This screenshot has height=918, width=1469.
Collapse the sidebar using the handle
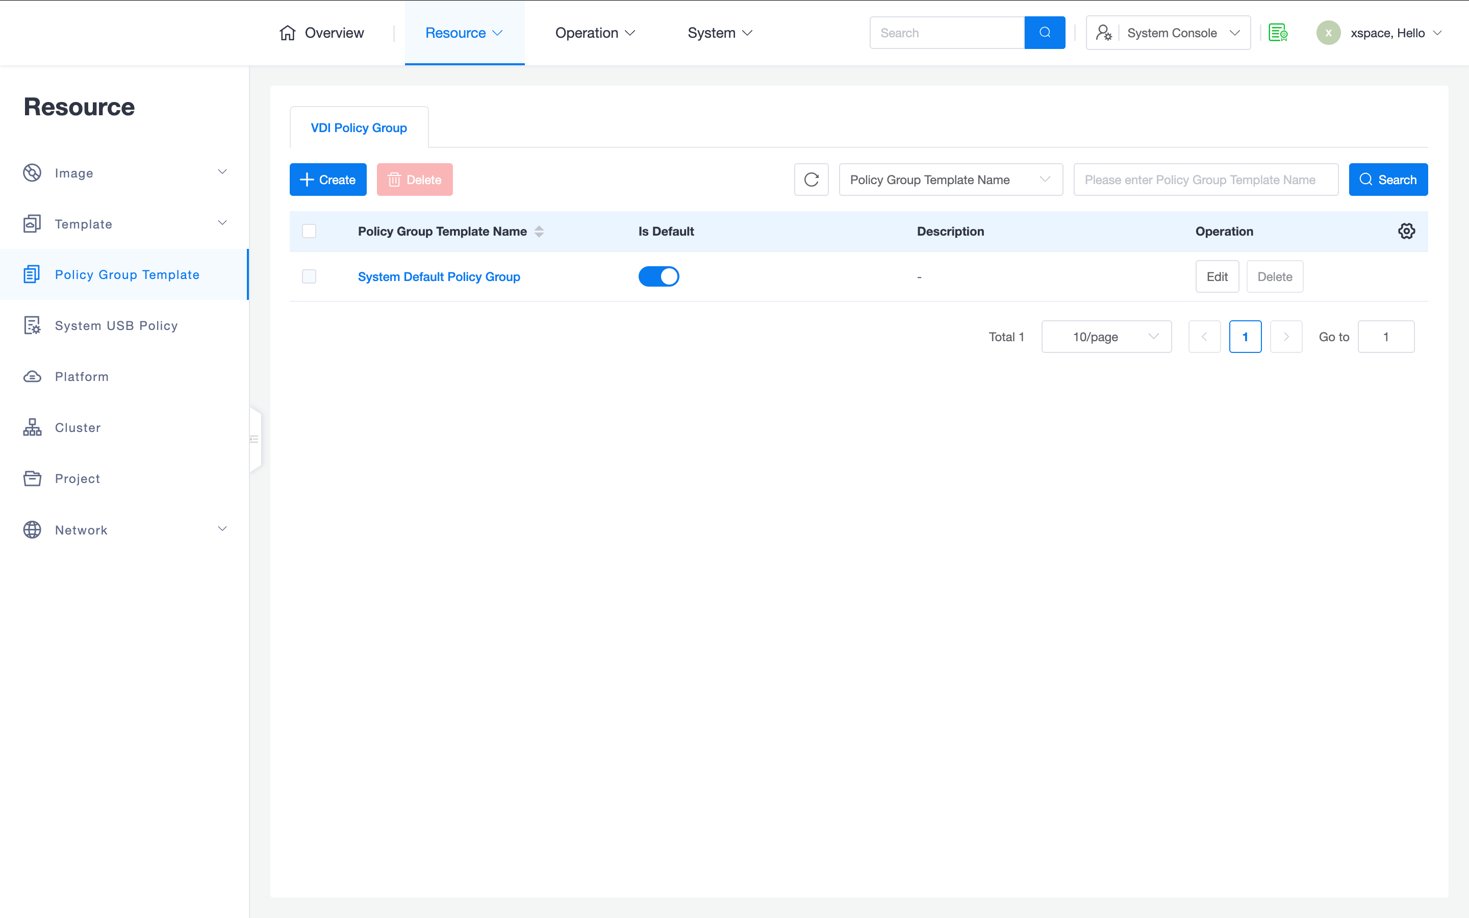click(x=255, y=439)
